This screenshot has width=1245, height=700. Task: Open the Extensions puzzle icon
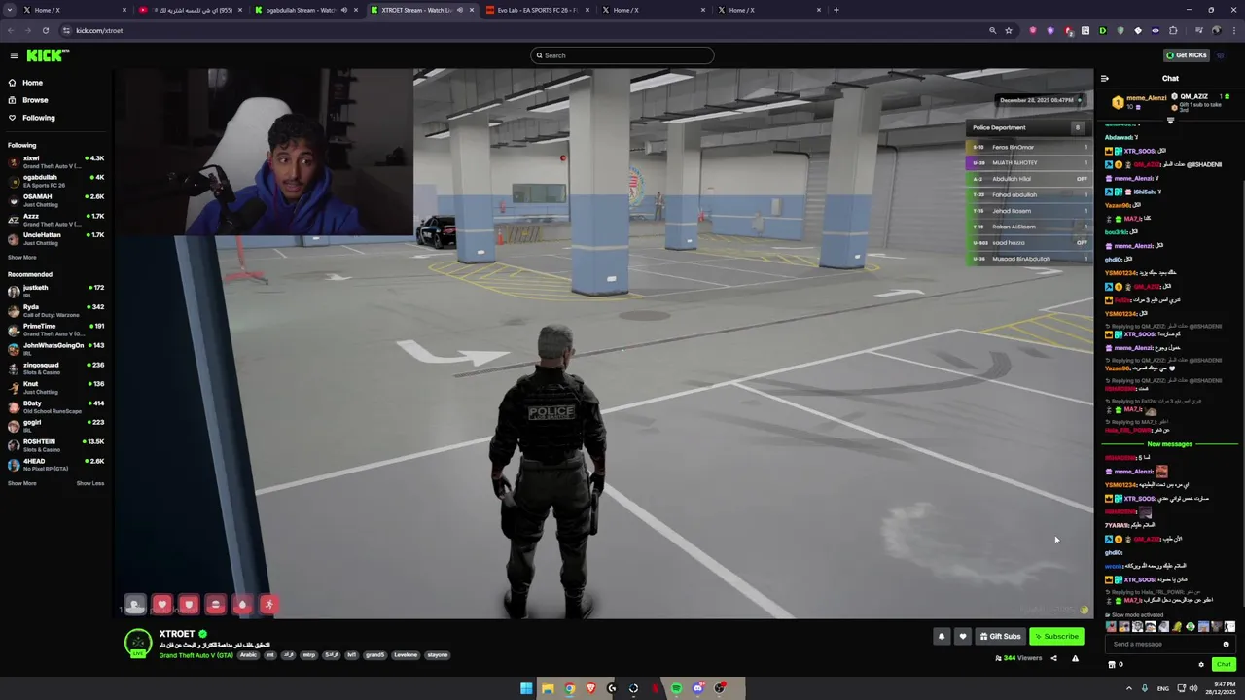click(1173, 30)
